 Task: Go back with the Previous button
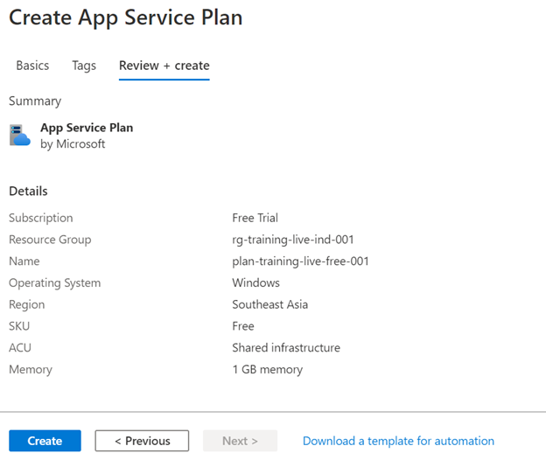coord(142,441)
